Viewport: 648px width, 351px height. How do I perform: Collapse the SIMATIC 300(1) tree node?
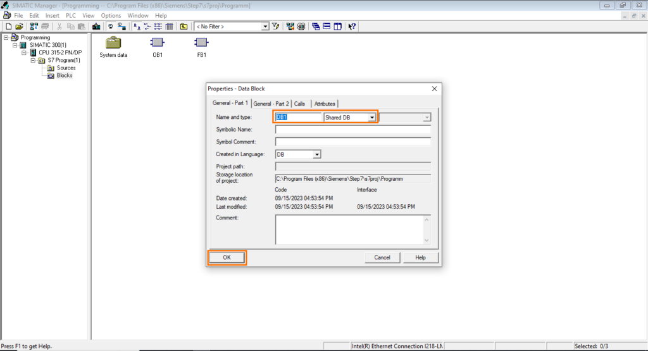(15, 45)
